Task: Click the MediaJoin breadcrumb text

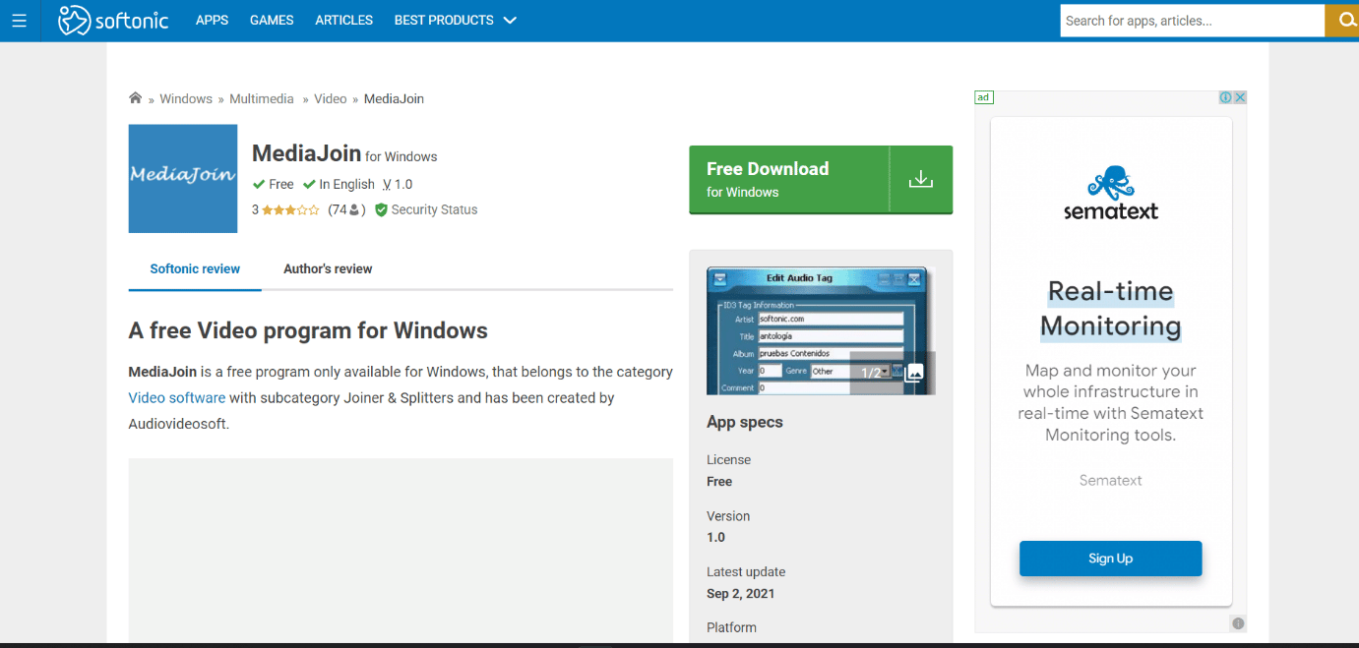Action: pos(394,98)
